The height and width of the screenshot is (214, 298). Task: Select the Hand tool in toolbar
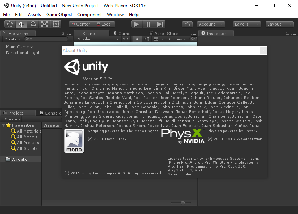tap(10, 24)
